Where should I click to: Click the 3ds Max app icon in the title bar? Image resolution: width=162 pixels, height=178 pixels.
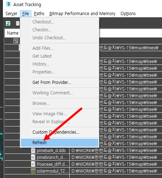tap(8, 4)
